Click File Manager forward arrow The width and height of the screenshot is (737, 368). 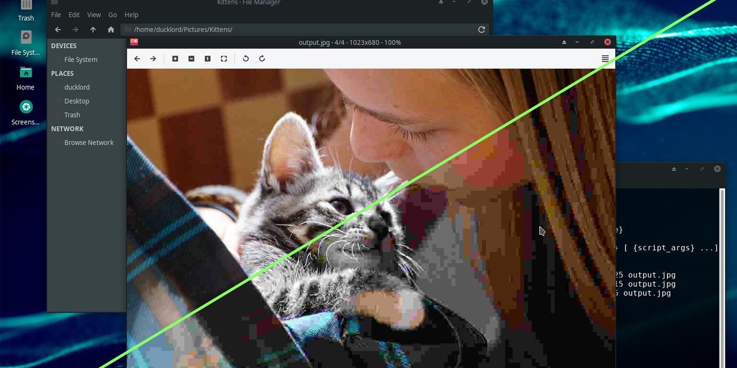(75, 29)
